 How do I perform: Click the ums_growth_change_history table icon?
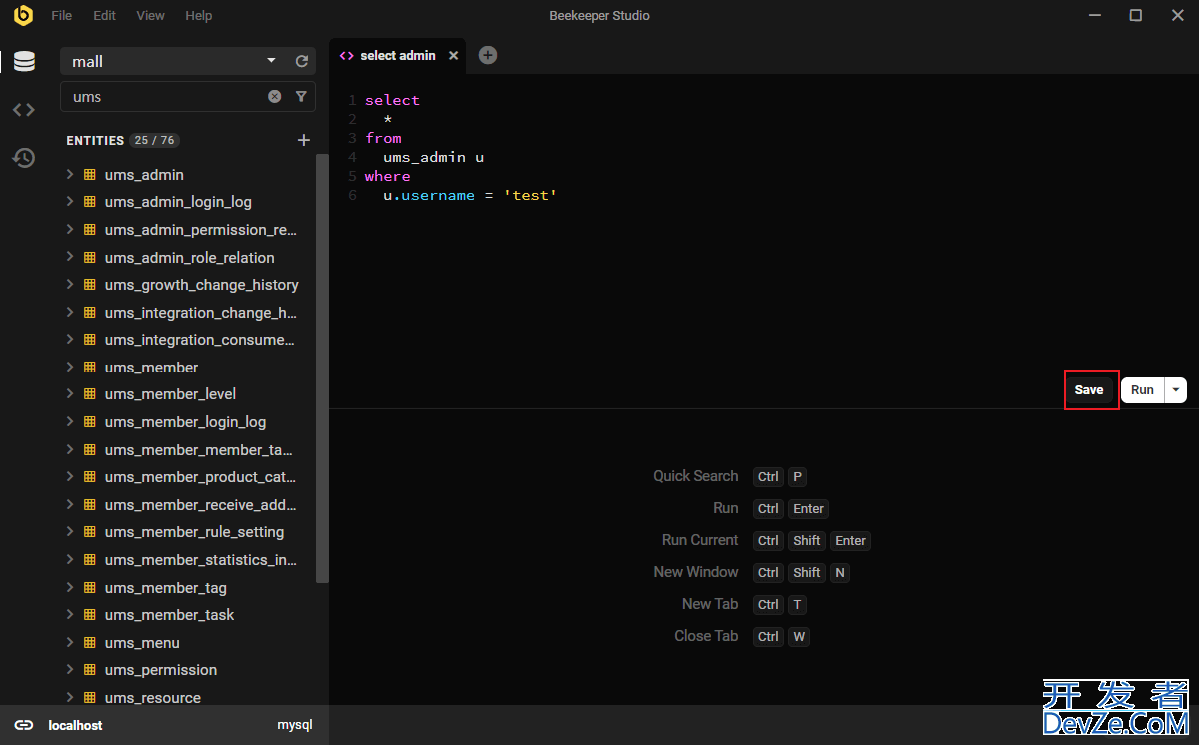[x=89, y=285]
